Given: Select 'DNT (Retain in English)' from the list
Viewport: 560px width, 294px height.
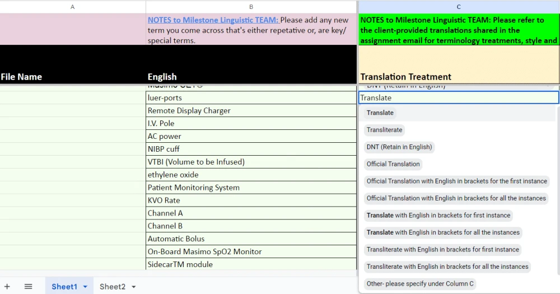Looking at the screenshot, I should click(399, 147).
